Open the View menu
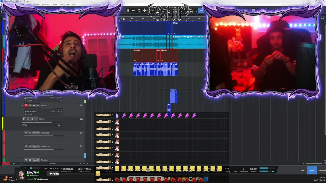 pos(55,5)
